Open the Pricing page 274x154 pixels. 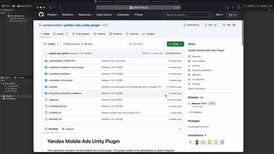(138, 15)
